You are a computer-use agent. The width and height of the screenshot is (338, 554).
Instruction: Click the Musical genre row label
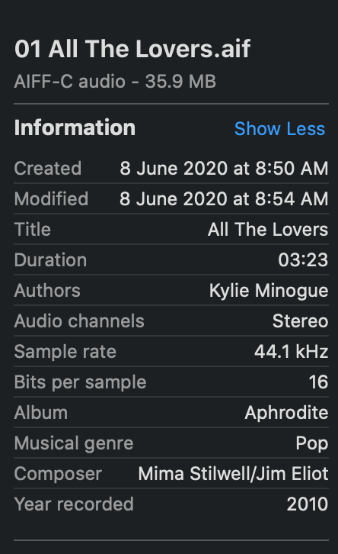pyautogui.click(x=74, y=443)
